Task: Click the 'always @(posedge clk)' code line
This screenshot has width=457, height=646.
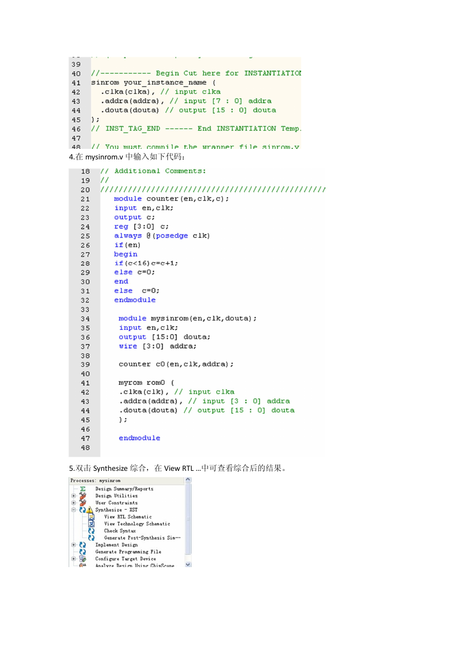Action: coord(162,236)
